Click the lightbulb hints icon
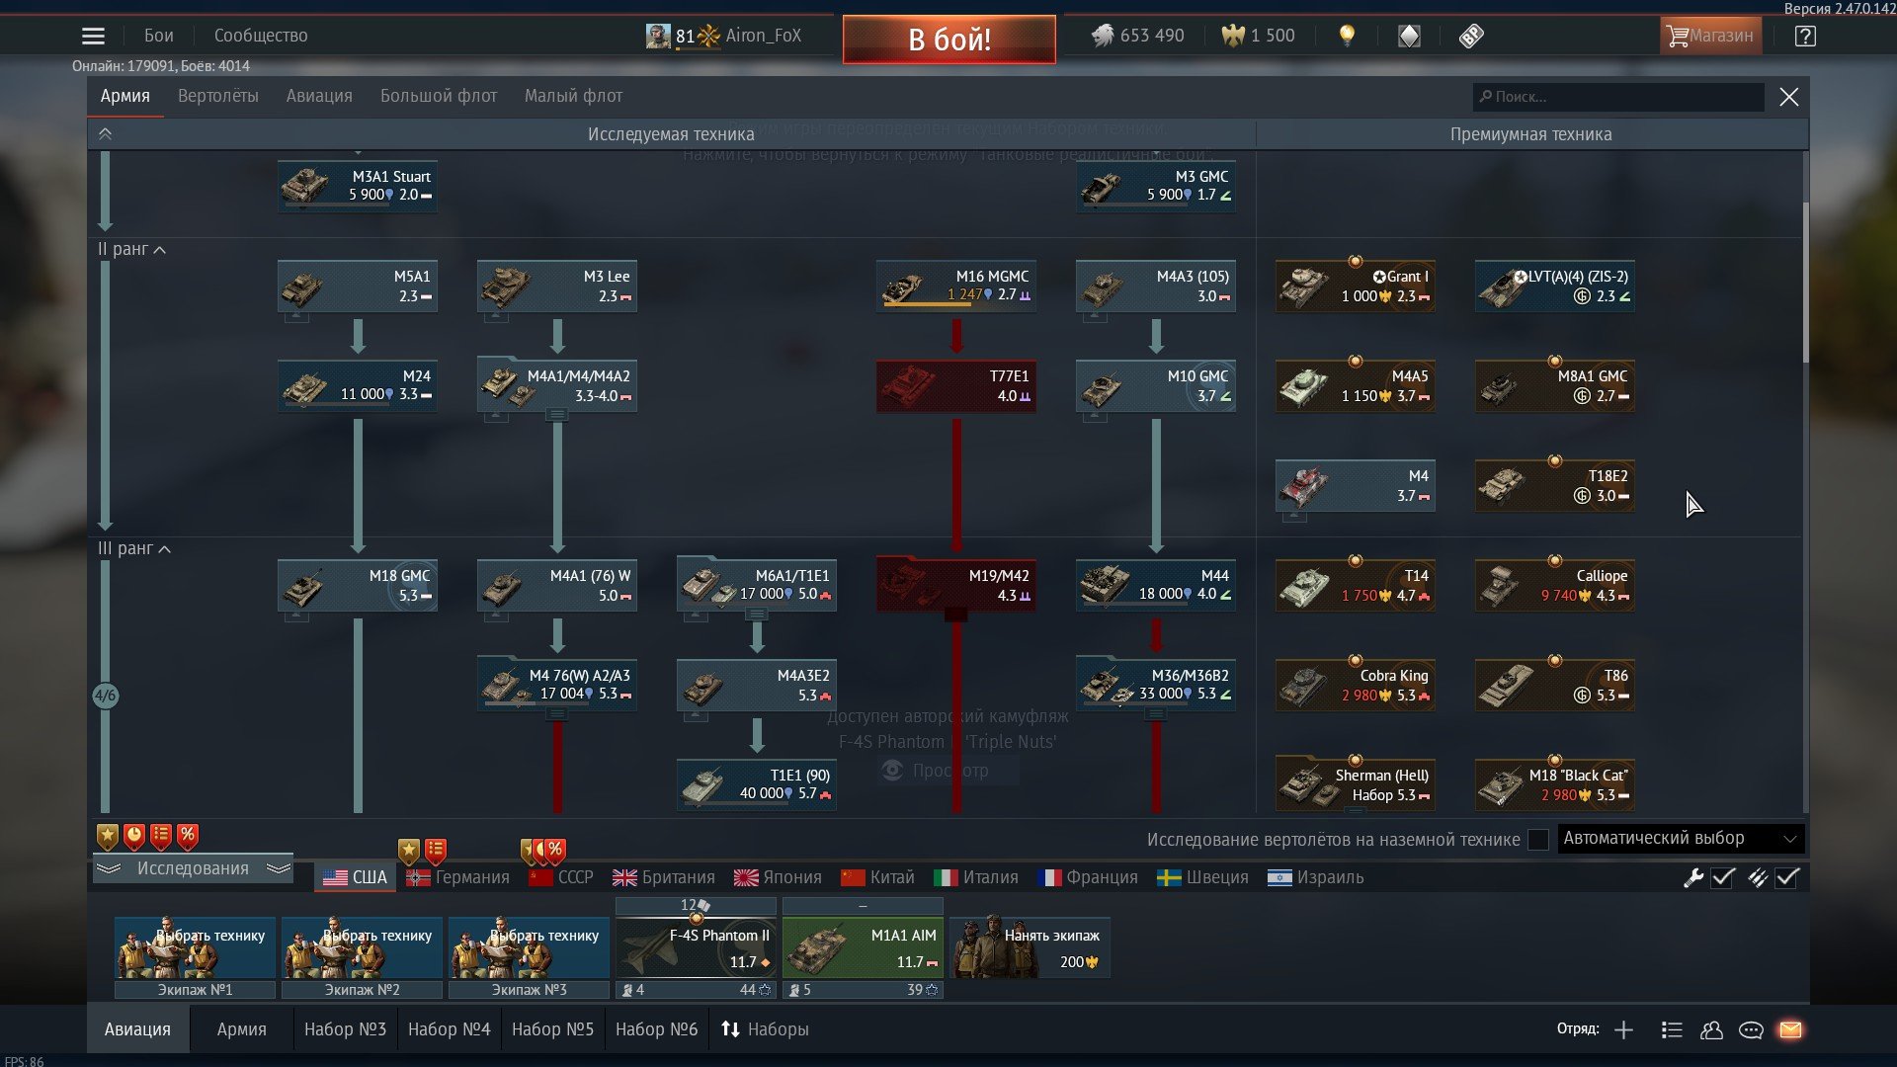Image resolution: width=1897 pixels, height=1067 pixels. tap(1347, 37)
